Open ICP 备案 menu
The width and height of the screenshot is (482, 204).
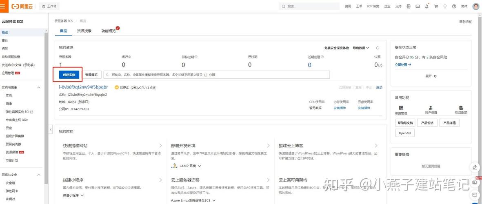(x=373, y=6)
